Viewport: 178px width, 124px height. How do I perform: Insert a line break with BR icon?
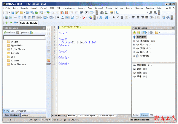coord(58,17)
